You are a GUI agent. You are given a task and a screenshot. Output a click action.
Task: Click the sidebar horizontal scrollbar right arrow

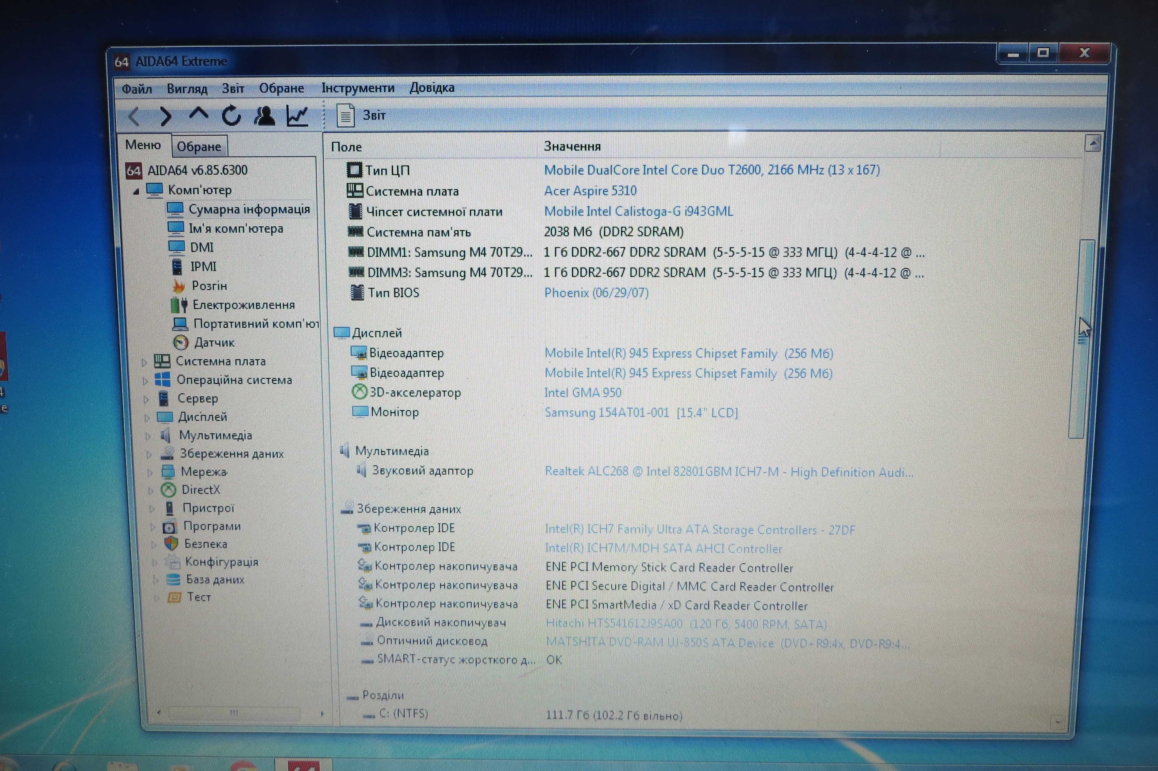click(322, 713)
